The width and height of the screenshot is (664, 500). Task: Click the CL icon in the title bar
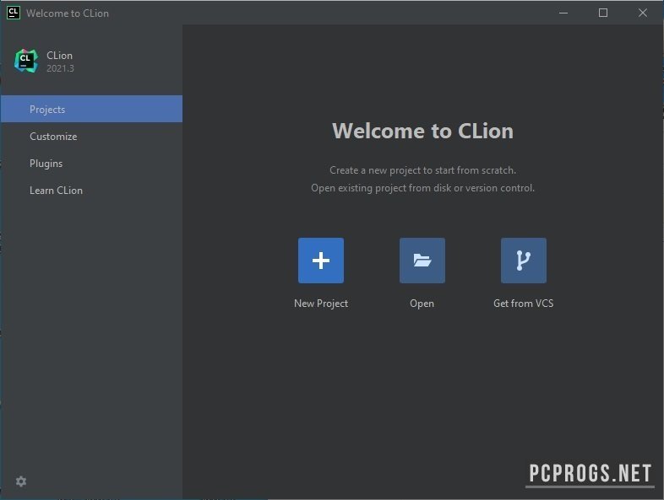[x=14, y=13]
